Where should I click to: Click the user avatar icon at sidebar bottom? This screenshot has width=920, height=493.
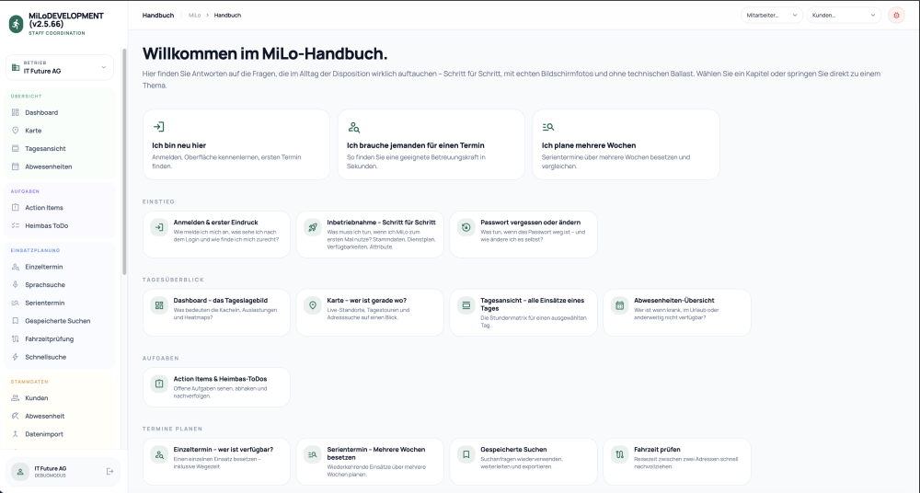pos(20,471)
